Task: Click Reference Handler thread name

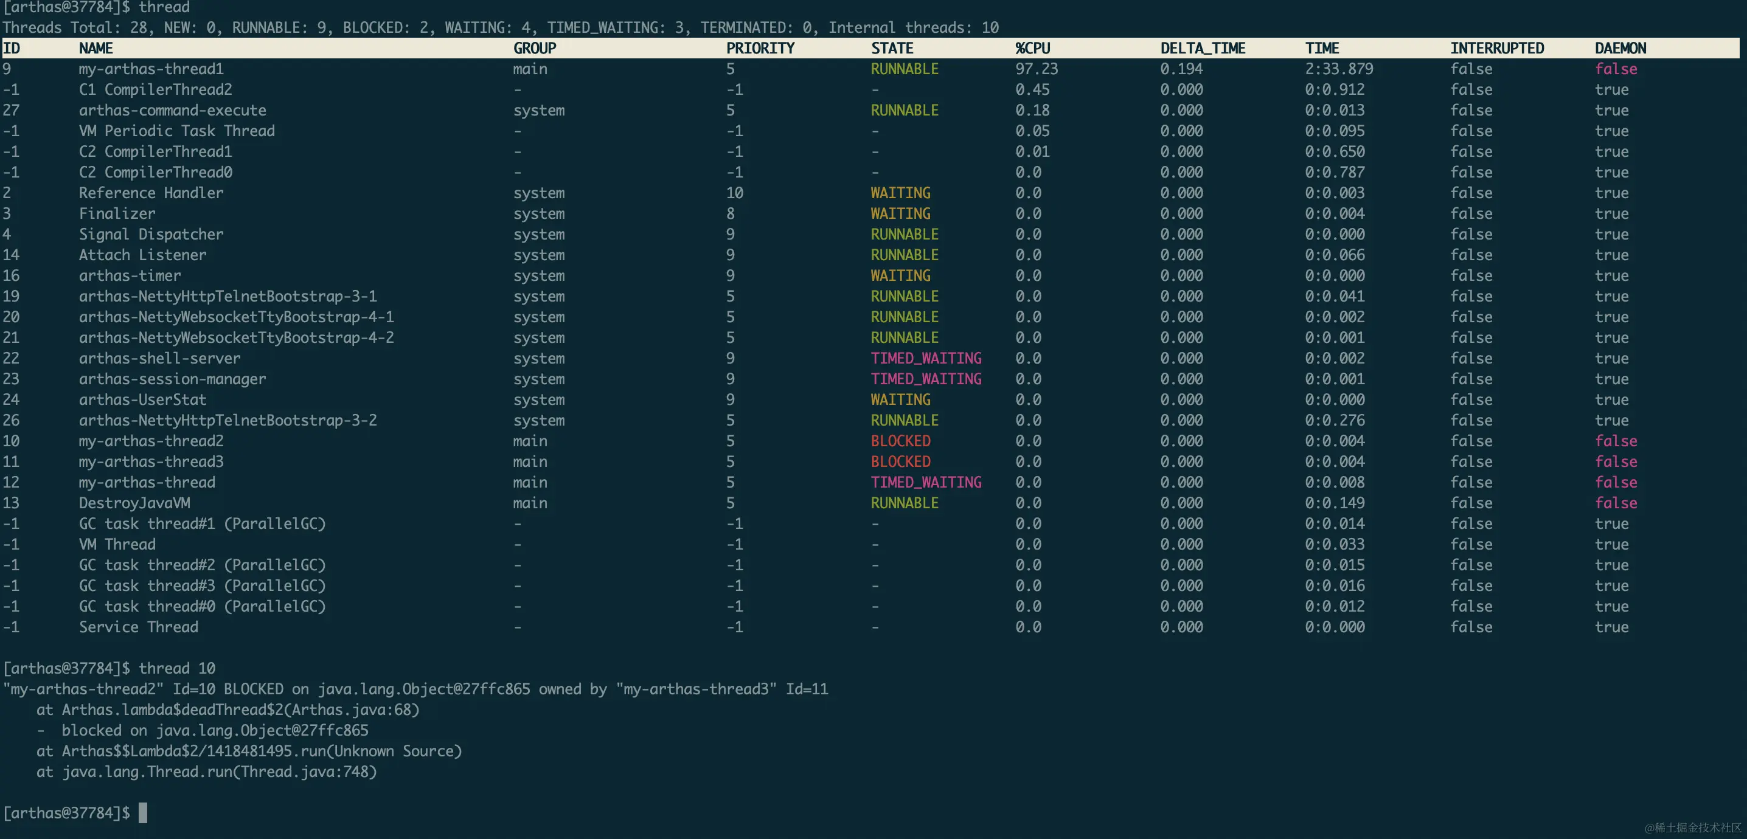Action: tap(151, 193)
